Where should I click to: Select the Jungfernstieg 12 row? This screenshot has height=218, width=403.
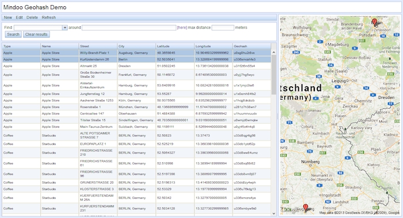[136, 94]
